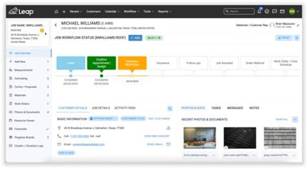Click Confirm Consent link
This screenshot has height=169, width=308.
click(157, 136)
